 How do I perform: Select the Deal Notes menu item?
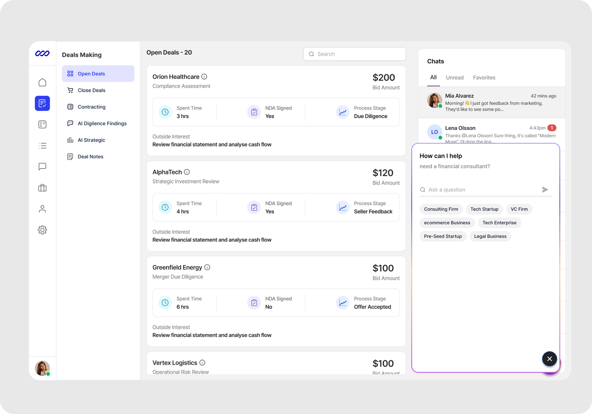[x=90, y=156]
